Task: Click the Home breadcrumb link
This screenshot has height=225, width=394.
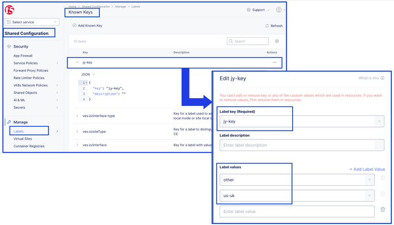Action: pyautogui.click(x=72, y=6)
